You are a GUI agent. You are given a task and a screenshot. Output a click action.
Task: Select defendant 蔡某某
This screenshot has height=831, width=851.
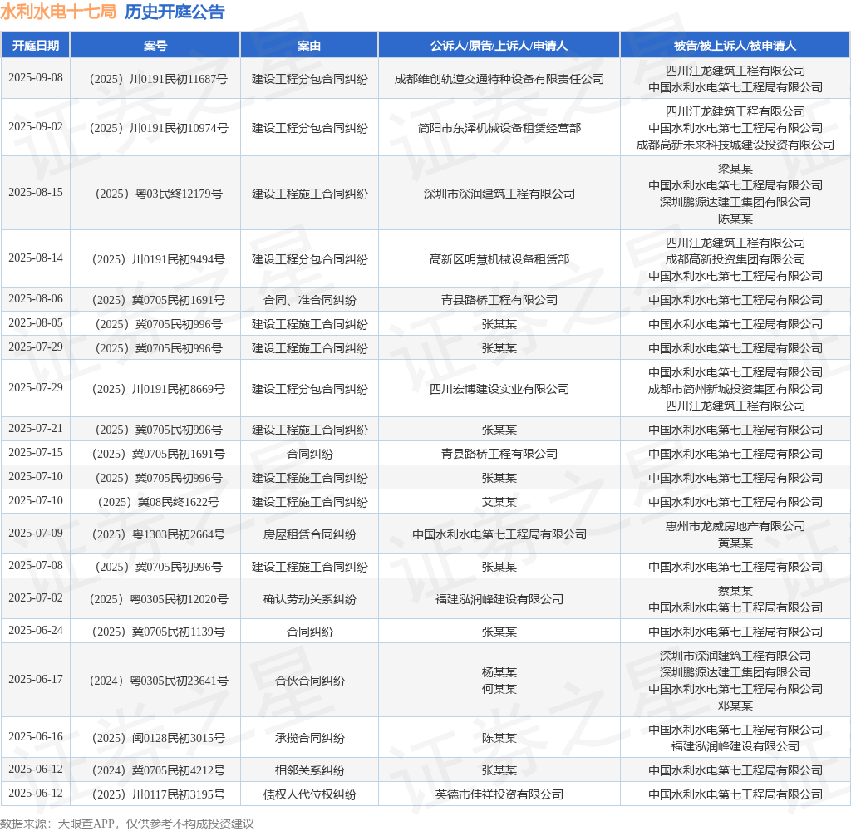click(x=735, y=591)
